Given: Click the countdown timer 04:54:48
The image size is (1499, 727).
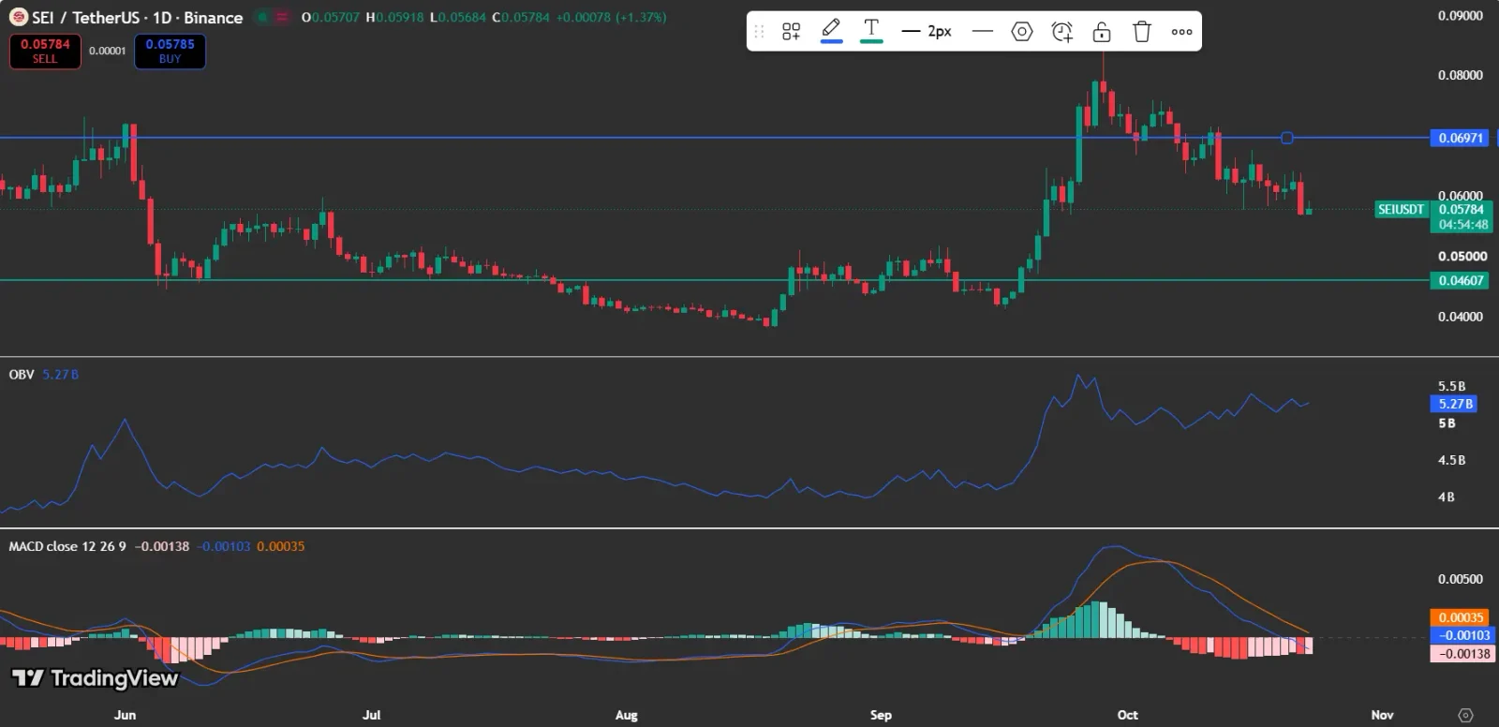Looking at the screenshot, I should [1462, 225].
